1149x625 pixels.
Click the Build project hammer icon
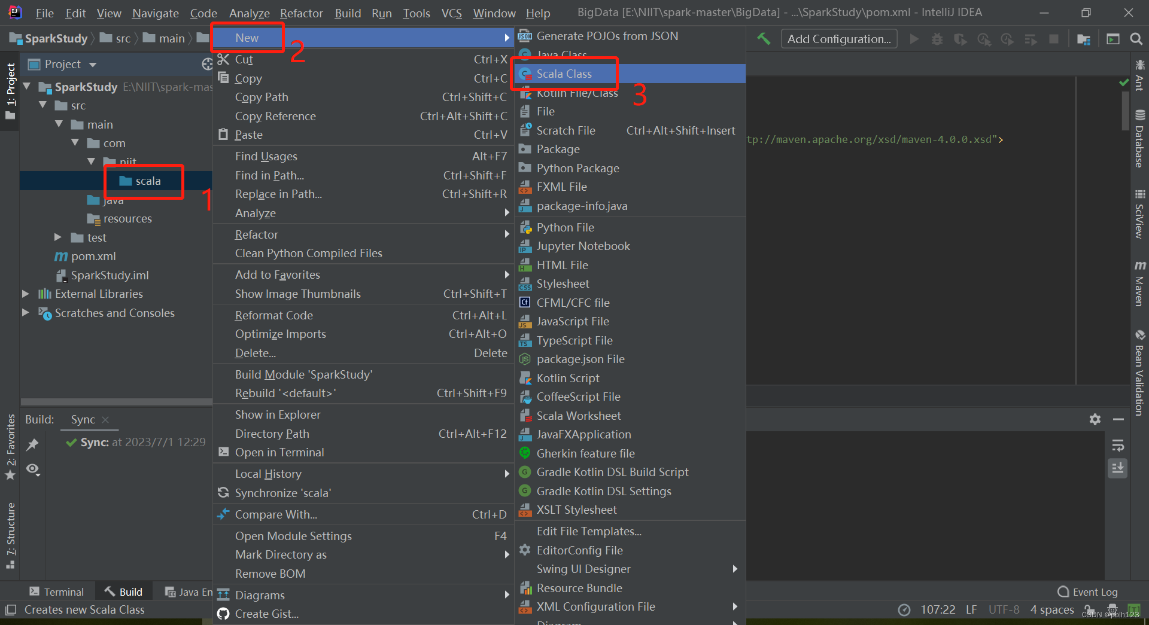pos(764,39)
